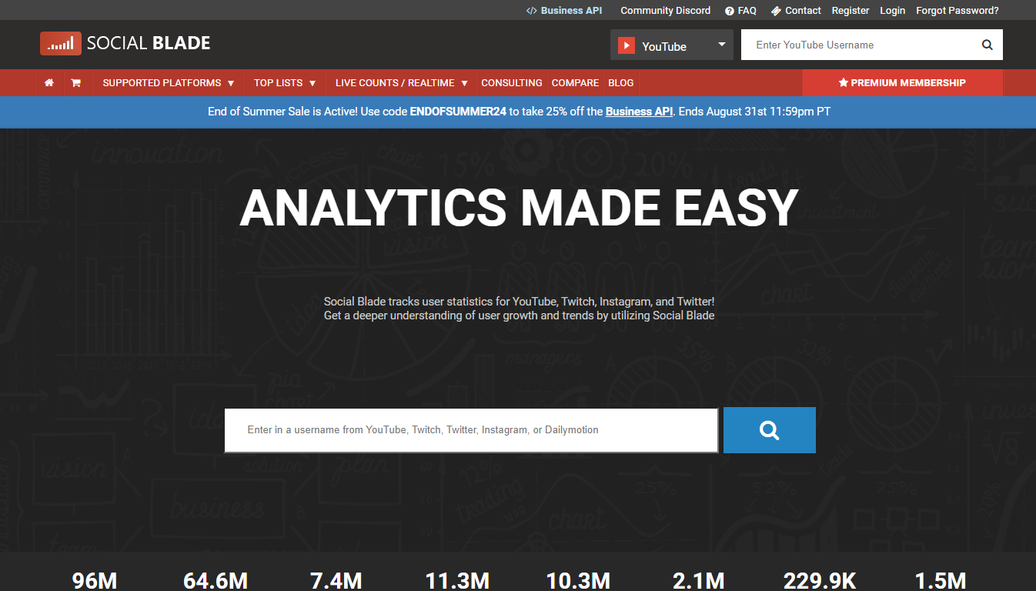Click the 229.9K statistic
The image size is (1036, 591).
820,580
